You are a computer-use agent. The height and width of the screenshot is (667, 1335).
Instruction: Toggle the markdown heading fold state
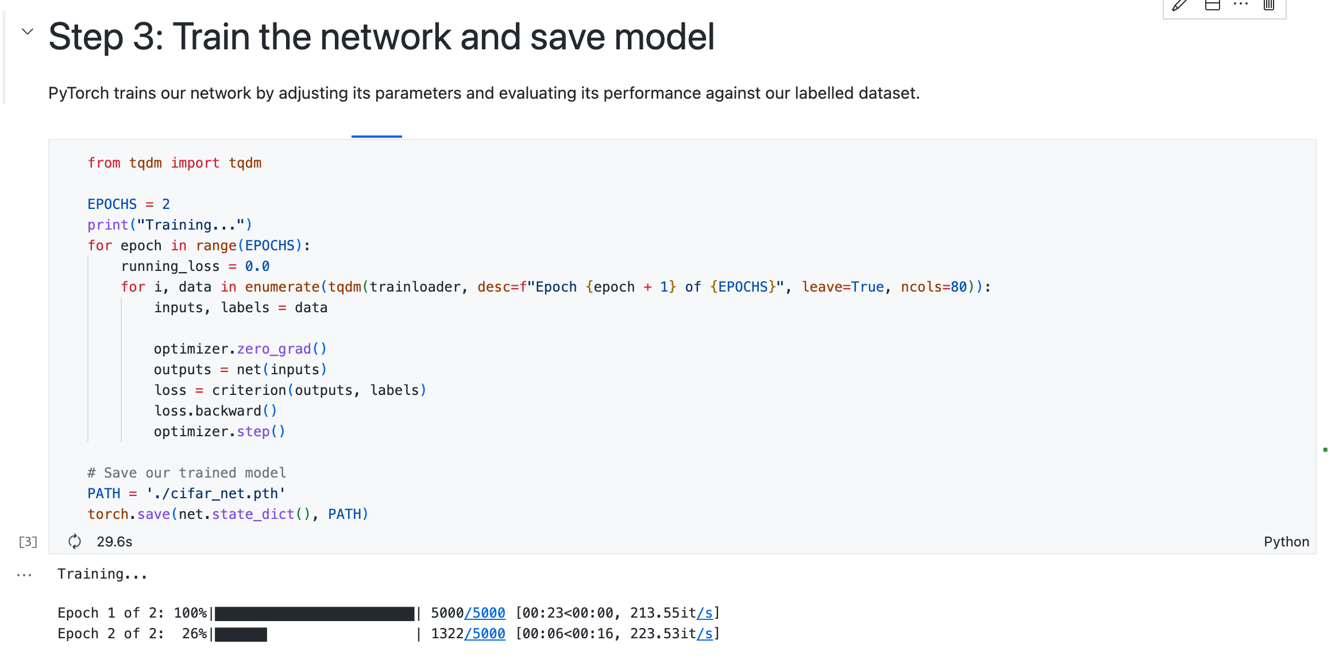click(27, 32)
